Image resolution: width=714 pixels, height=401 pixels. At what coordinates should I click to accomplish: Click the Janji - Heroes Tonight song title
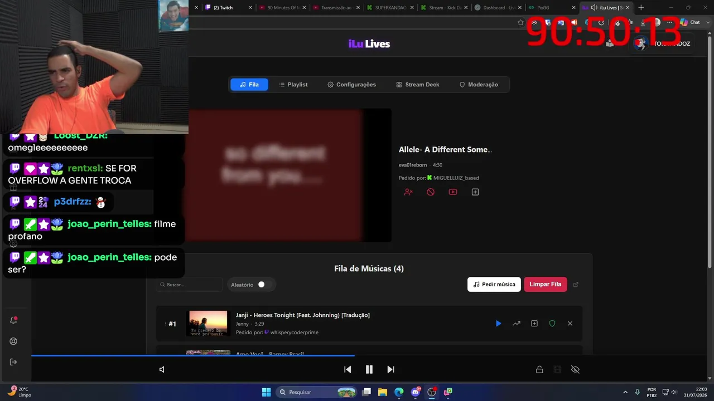303,315
